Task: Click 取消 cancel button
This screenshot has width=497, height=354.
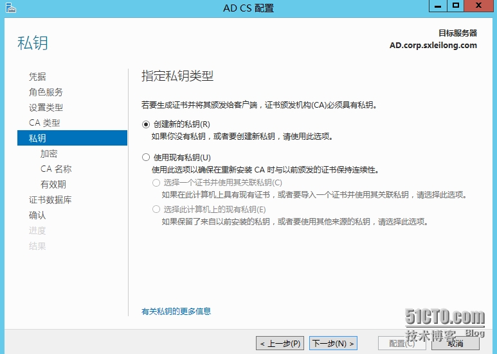Action: coord(455,343)
